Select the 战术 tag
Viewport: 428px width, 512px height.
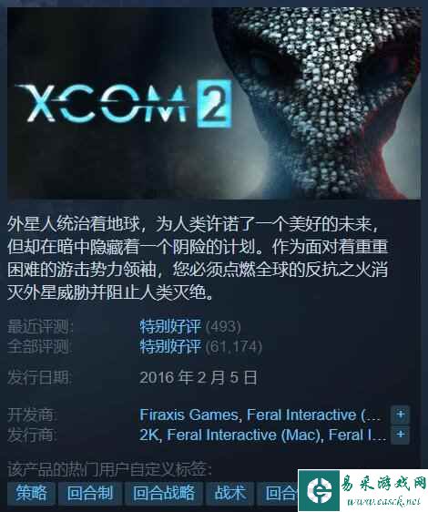tap(229, 493)
